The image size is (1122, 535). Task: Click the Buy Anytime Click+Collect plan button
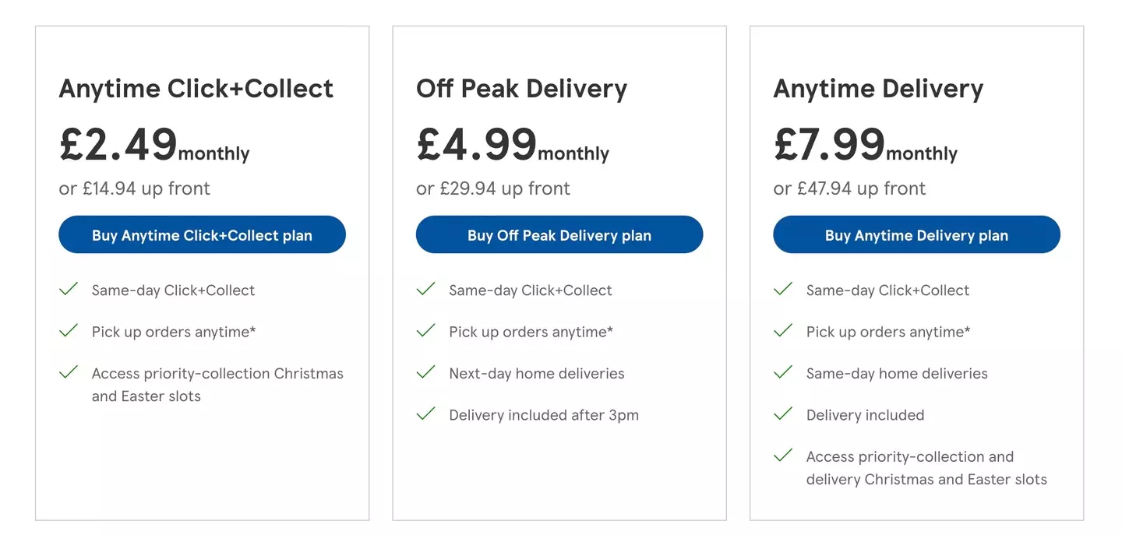pos(202,234)
